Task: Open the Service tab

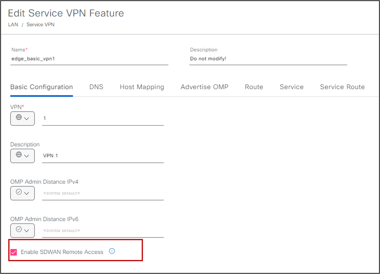Action: [x=291, y=87]
